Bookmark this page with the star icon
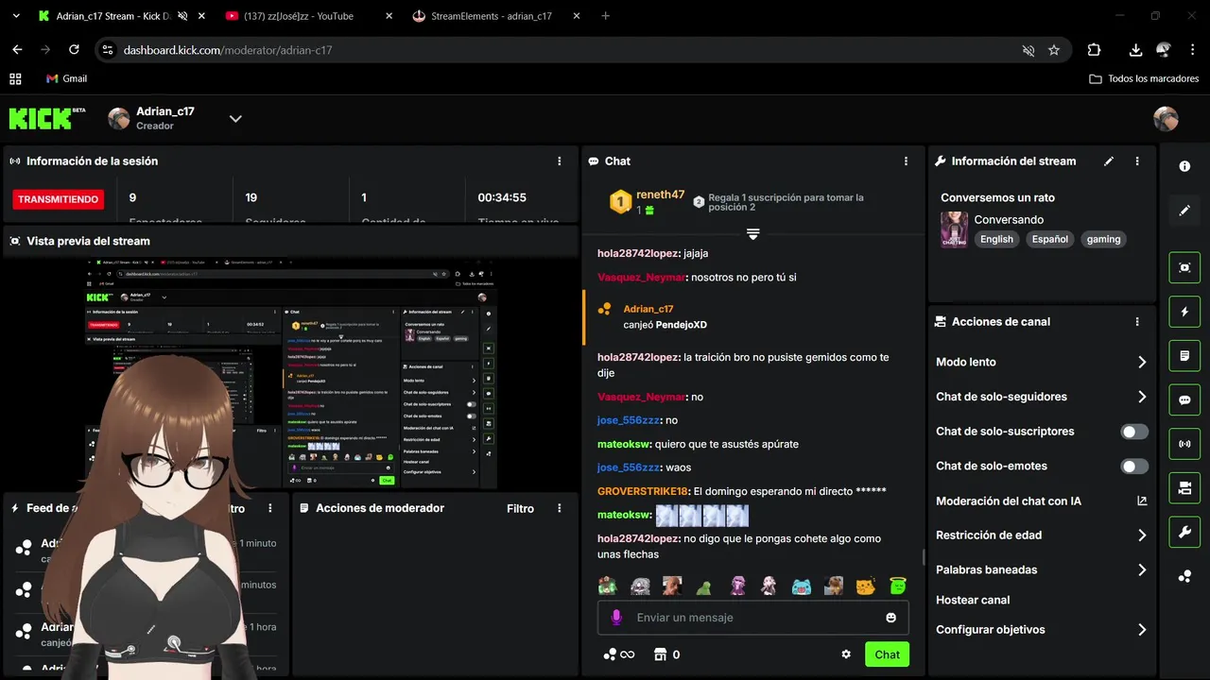Image resolution: width=1210 pixels, height=680 pixels. (x=1054, y=50)
